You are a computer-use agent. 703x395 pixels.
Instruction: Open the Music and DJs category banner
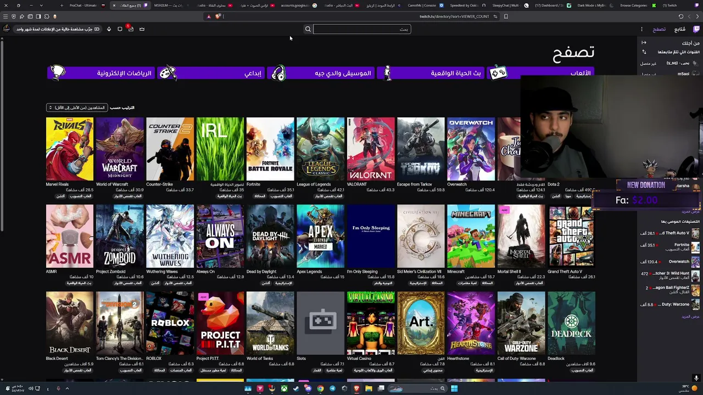(321, 73)
